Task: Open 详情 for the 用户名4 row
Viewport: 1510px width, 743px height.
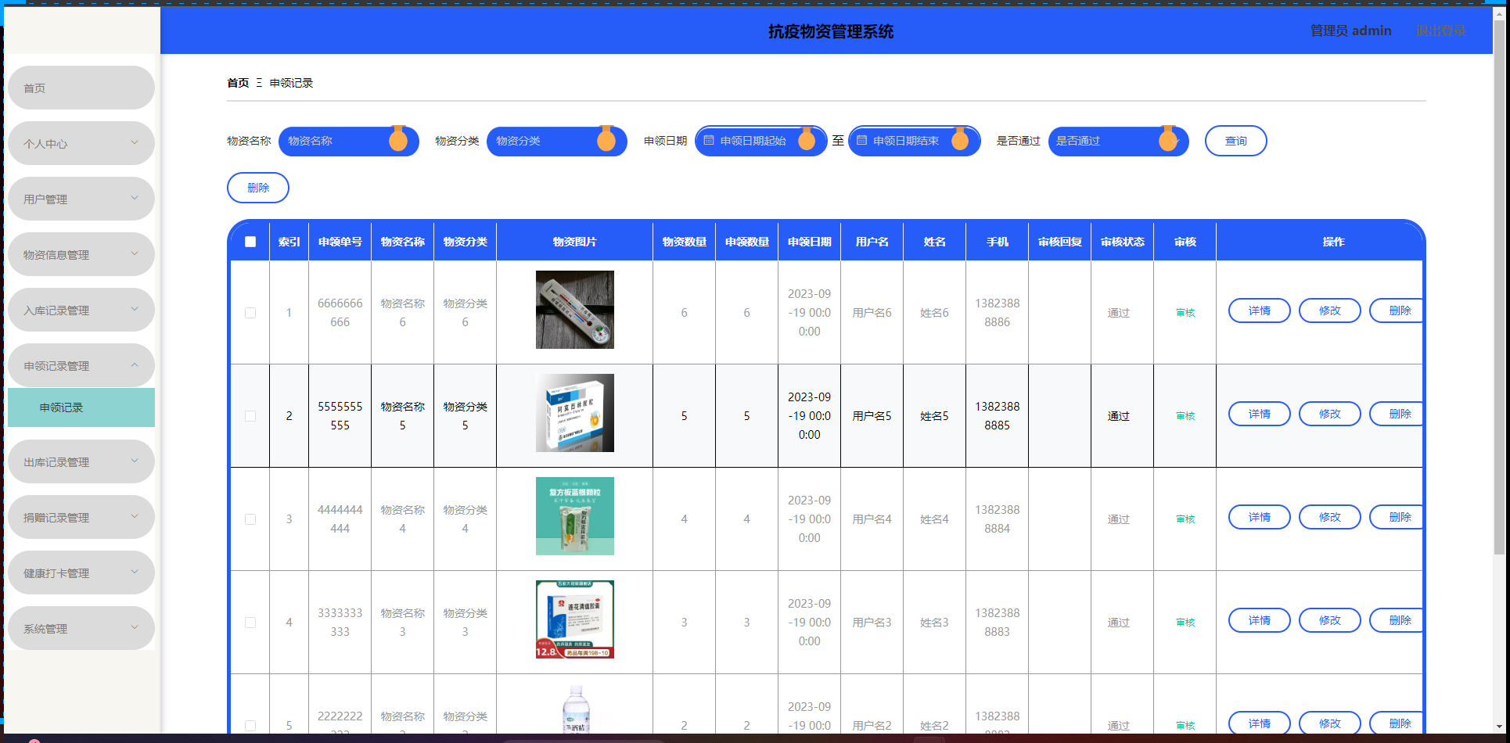Action: tap(1260, 517)
